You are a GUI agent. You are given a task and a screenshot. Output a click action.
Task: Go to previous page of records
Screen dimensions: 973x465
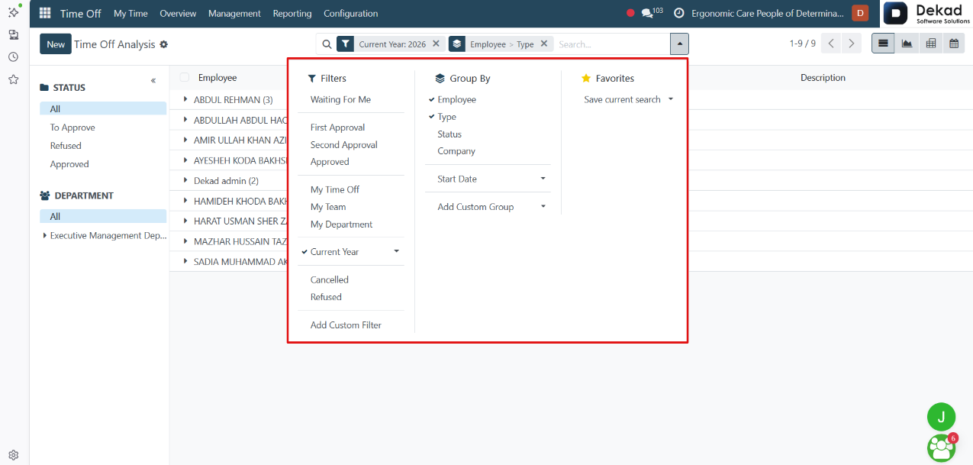click(832, 44)
